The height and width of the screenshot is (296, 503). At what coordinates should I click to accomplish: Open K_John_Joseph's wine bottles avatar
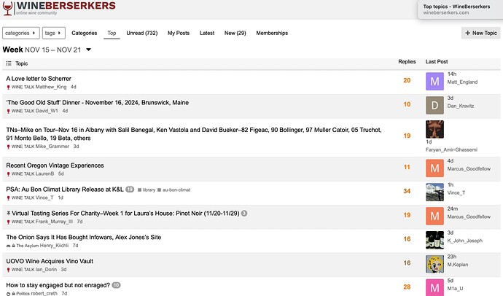tap(434, 240)
